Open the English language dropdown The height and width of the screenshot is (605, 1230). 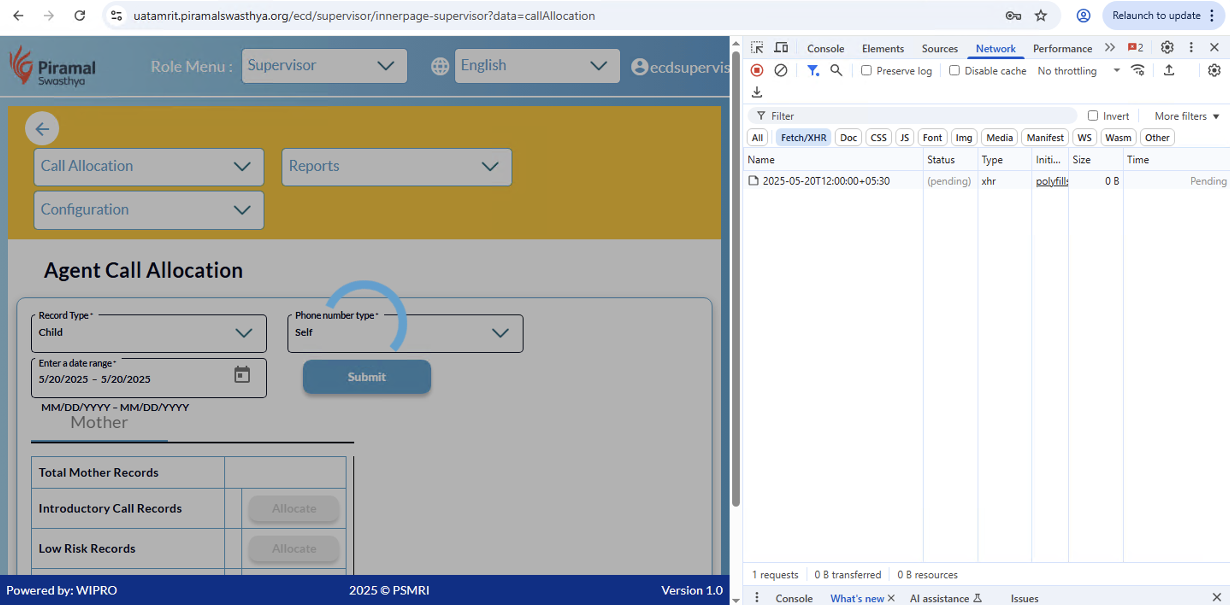[x=537, y=66]
